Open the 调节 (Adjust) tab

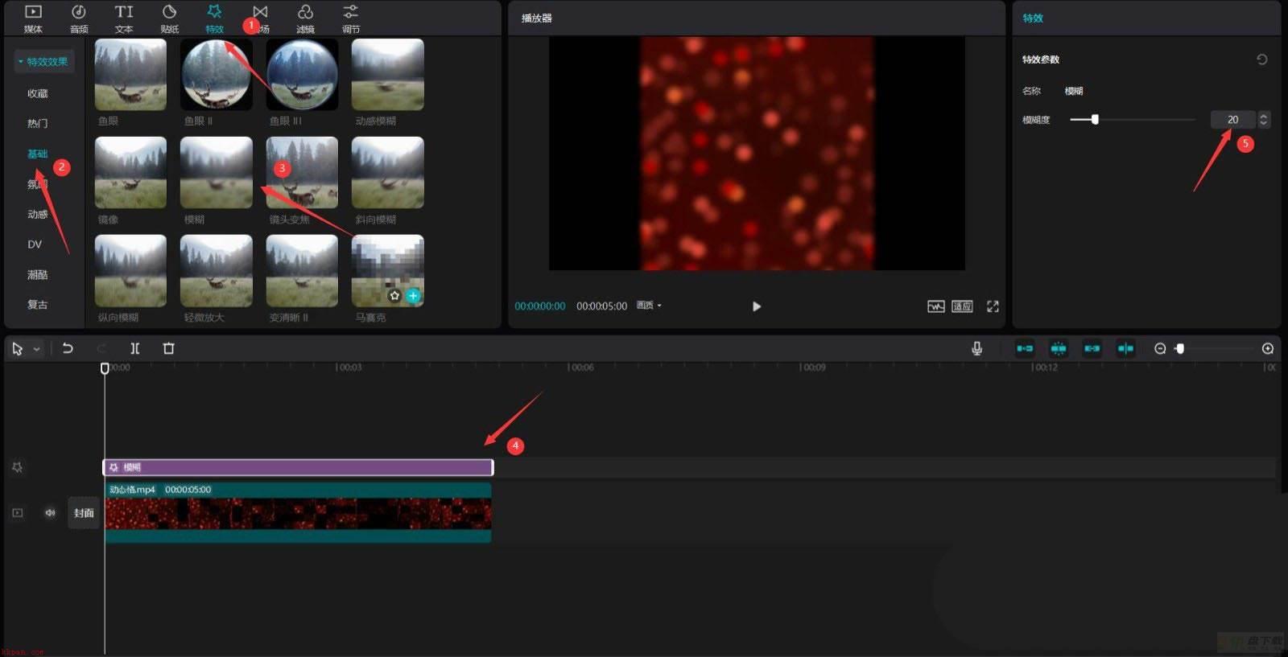[351, 18]
